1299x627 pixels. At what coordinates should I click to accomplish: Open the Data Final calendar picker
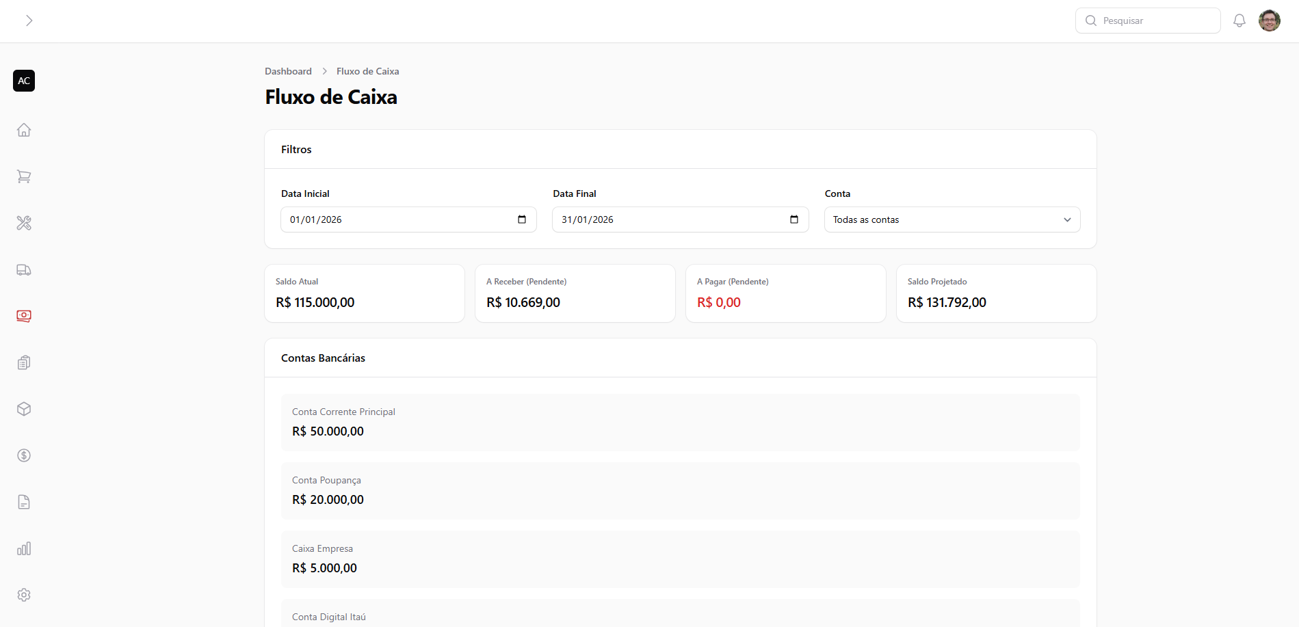(x=793, y=219)
